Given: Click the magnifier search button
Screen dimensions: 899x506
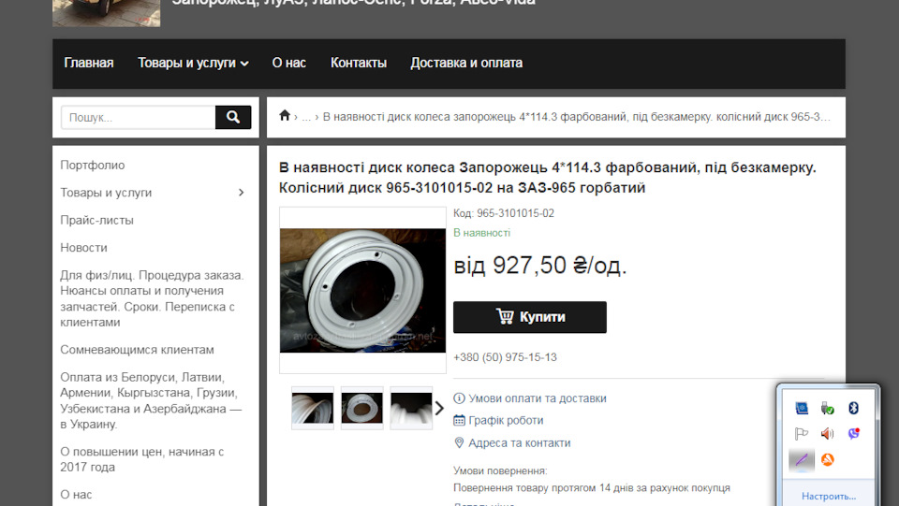Looking at the screenshot, I should pyautogui.click(x=233, y=117).
